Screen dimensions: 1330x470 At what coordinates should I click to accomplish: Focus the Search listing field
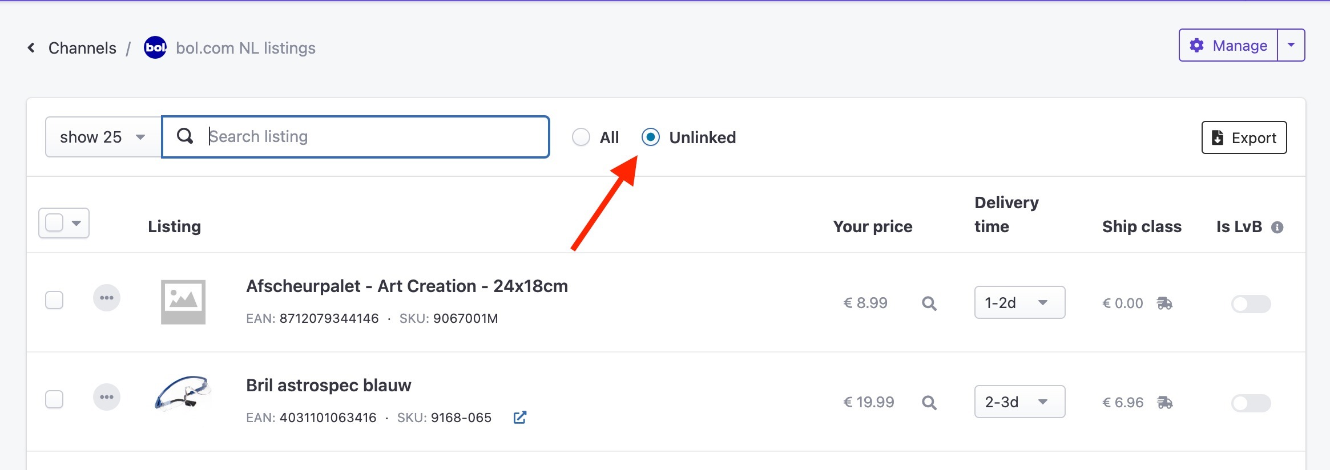356,137
